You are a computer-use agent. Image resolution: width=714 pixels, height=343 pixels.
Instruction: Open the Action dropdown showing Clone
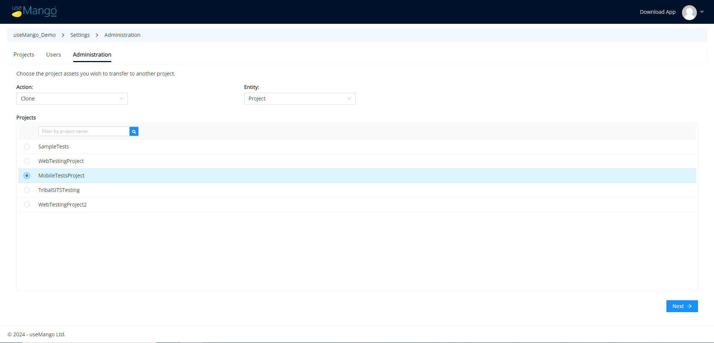tap(72, 99)
